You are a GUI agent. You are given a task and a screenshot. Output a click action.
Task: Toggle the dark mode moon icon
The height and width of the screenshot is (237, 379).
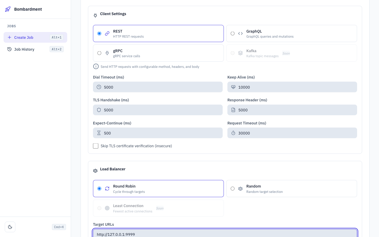pyautogui.click(x=10, y=227)
